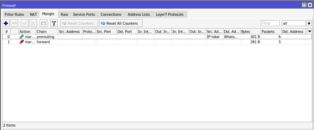Switch to Service Ports tab
The image size is (314, 130).
click(84, 14)
